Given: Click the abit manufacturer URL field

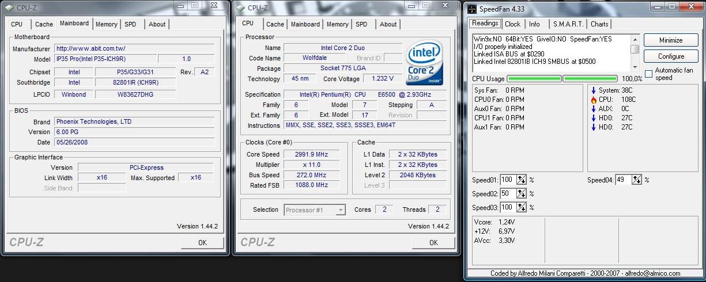Looking at the screenshot, I should pos(134,49).
